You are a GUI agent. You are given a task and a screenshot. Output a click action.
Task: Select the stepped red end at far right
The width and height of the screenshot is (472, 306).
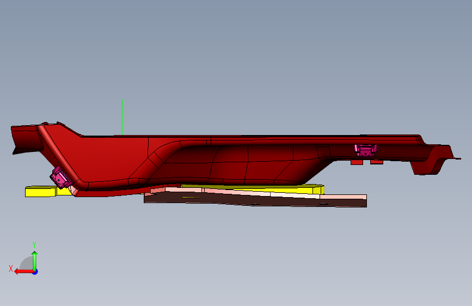point(433,160)
